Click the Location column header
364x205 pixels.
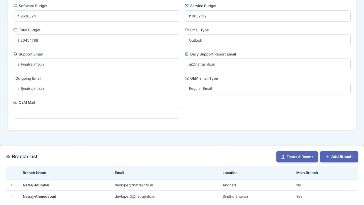click(230, 173)
